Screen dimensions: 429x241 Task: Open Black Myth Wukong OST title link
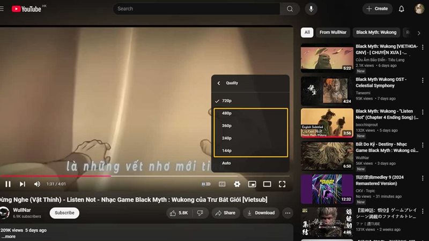coord(381,82)
